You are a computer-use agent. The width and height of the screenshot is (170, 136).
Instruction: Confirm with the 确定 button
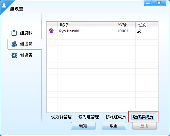[83, 126]
